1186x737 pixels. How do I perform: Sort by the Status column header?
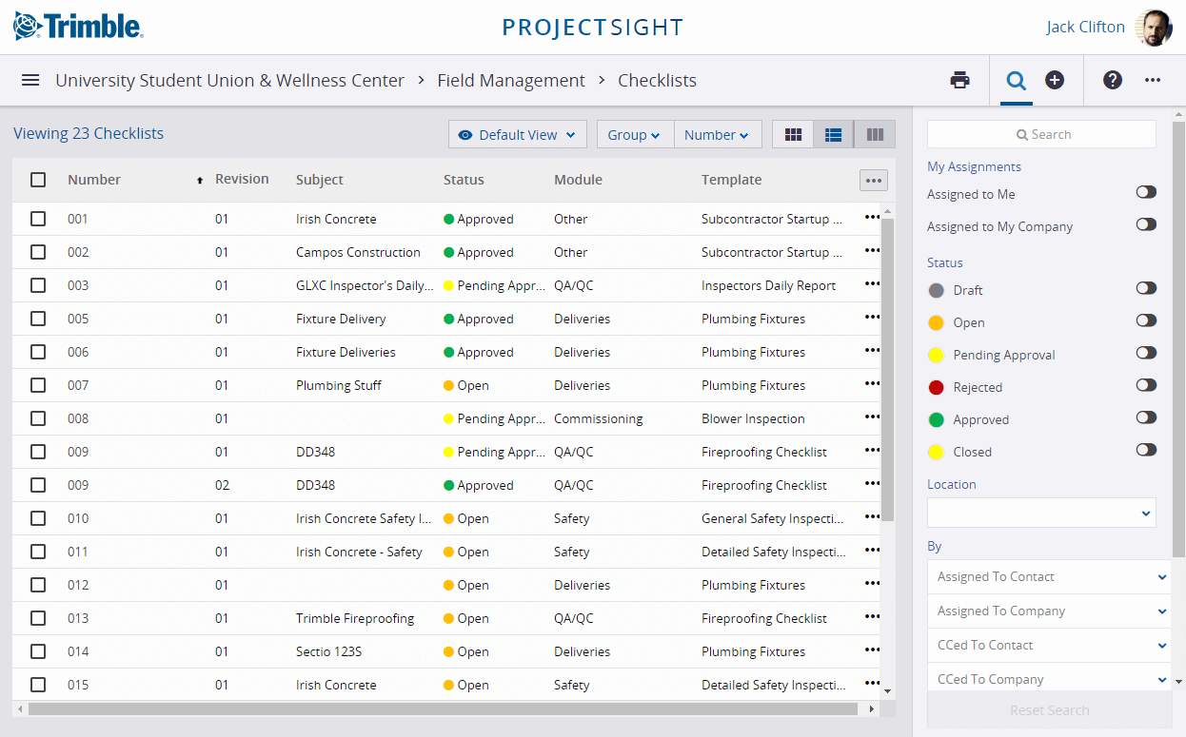pos(464,180)
